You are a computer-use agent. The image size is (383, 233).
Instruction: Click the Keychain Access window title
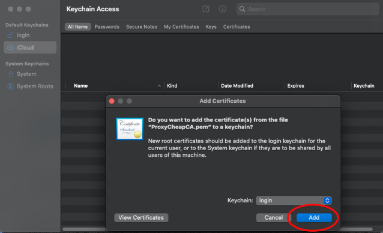tap(92, 9)
